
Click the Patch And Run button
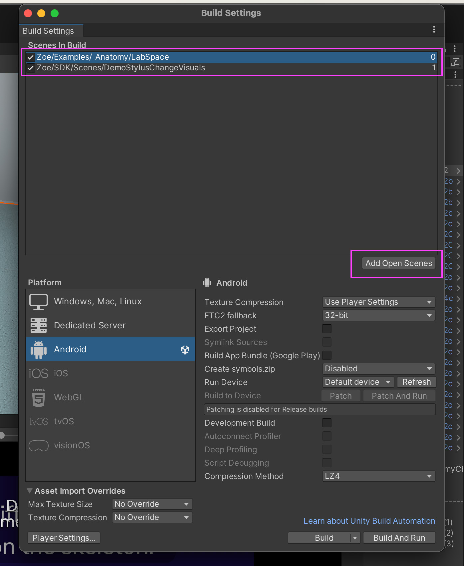point(399,396)
